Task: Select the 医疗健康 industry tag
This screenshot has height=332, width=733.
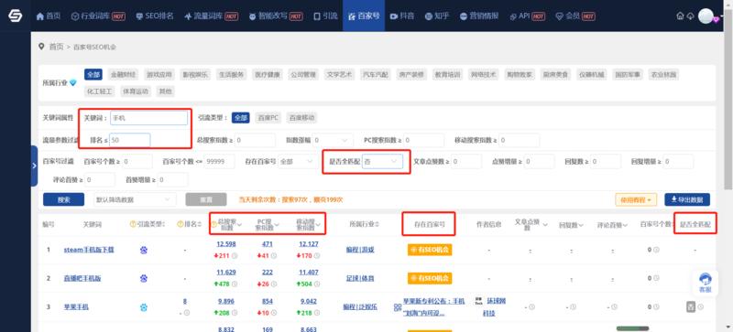Action: click(x=267, y=74)
